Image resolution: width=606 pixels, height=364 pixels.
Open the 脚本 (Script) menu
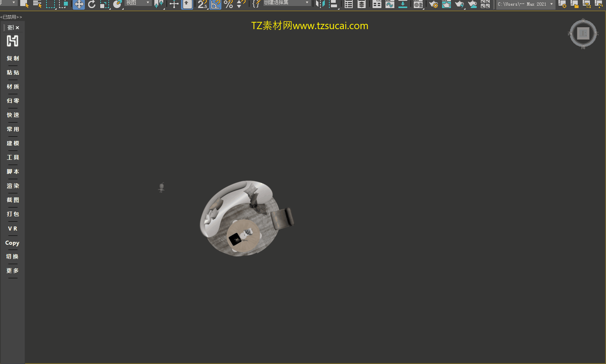(13, 171)
